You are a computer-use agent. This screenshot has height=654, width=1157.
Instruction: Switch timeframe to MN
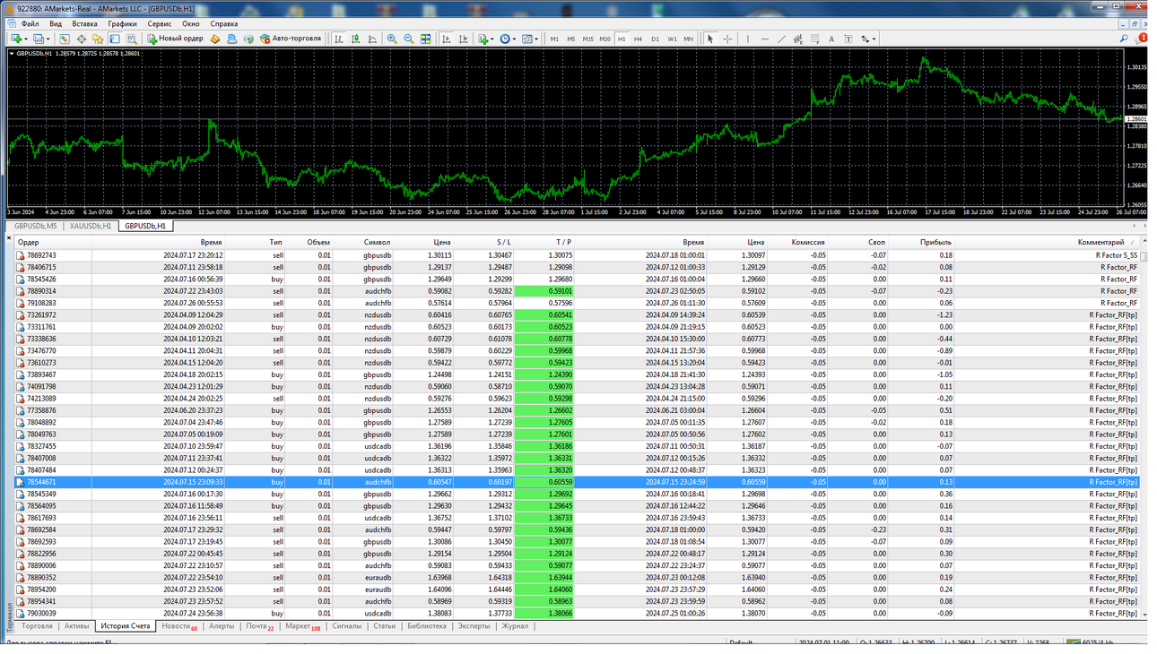click(688, 39)
